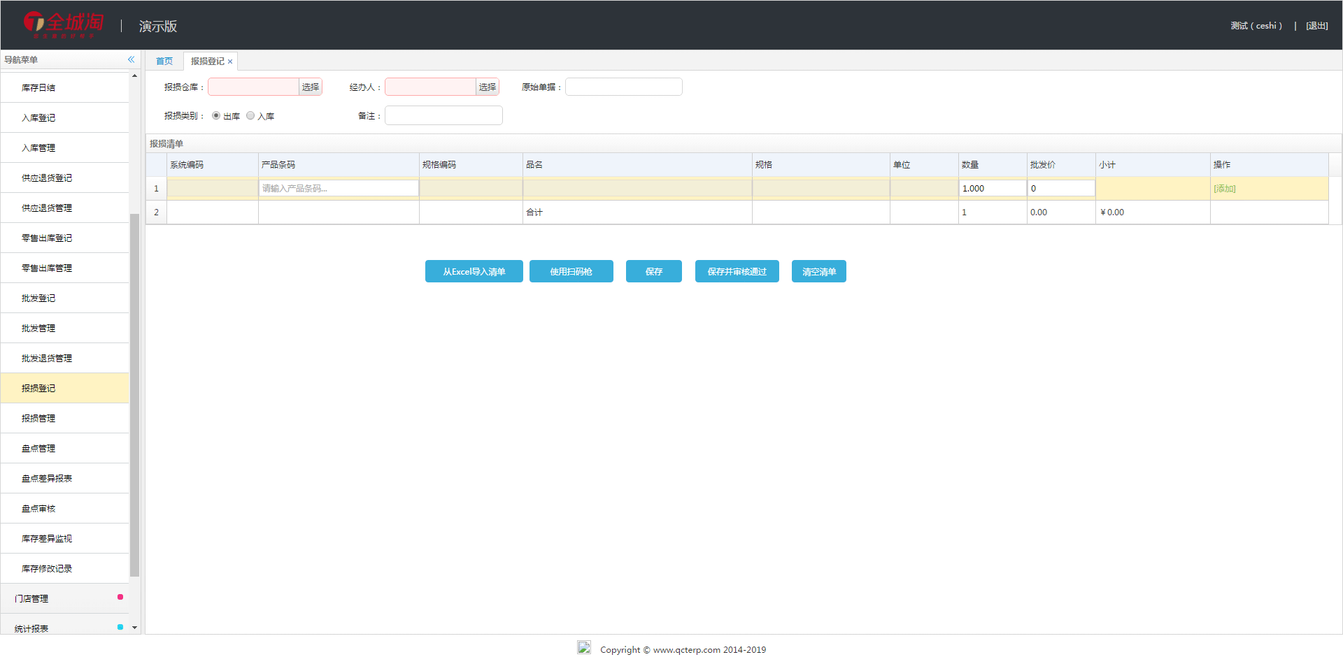The image size is (1343, 664).
Task: Click the [添加] link in row 1
Action: (1224, 189)
